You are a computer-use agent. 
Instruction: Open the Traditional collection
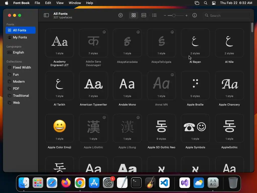(21, 95)
